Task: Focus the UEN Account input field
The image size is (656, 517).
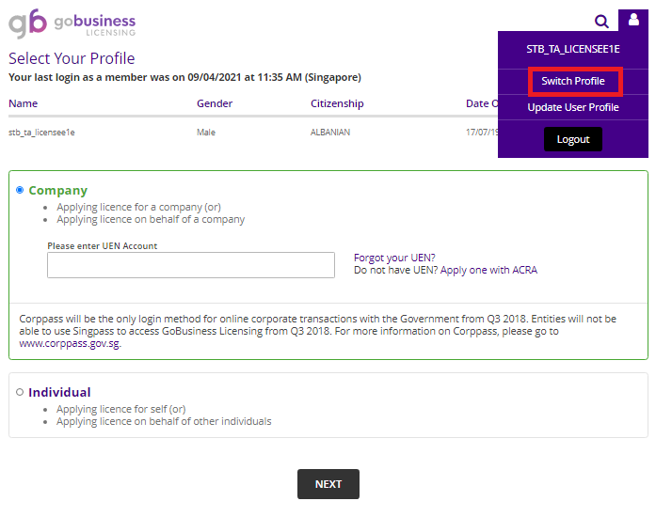Action: (191, 265)
